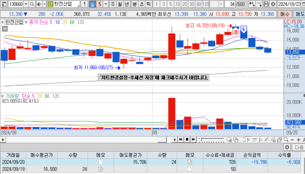Click the candle count field showing 34
Screen dimensions: 305x174
[x=230, y=4]
